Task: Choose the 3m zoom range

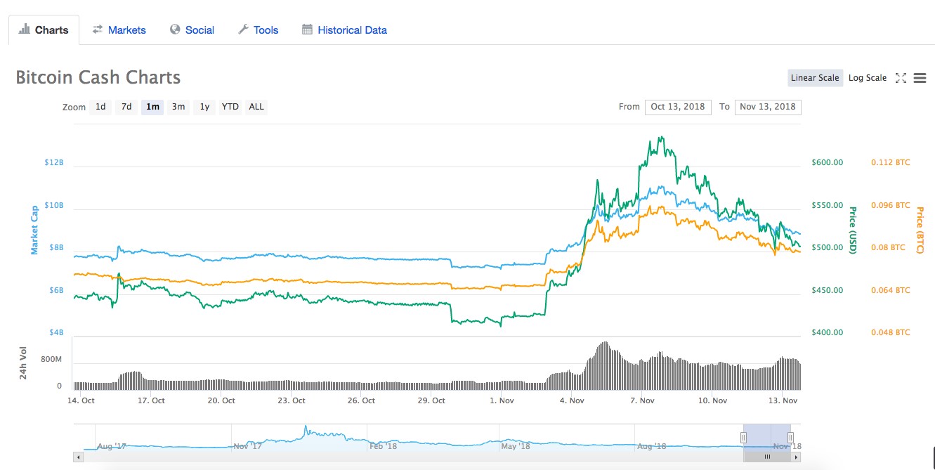Action: tap(178, 107)
